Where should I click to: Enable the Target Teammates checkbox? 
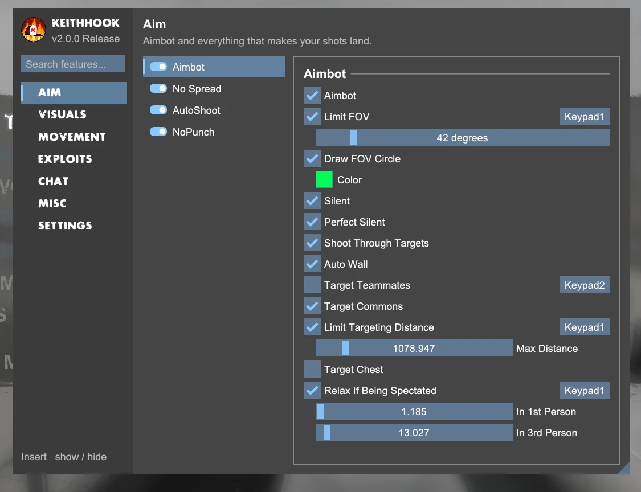[312, 285]
